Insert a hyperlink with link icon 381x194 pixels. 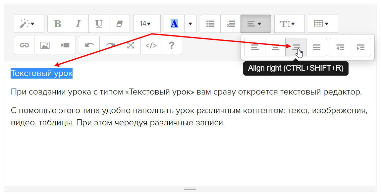click(x=24, y=45)
